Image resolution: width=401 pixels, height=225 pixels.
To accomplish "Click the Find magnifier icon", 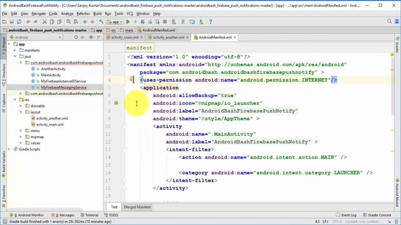I will point(68,22).
